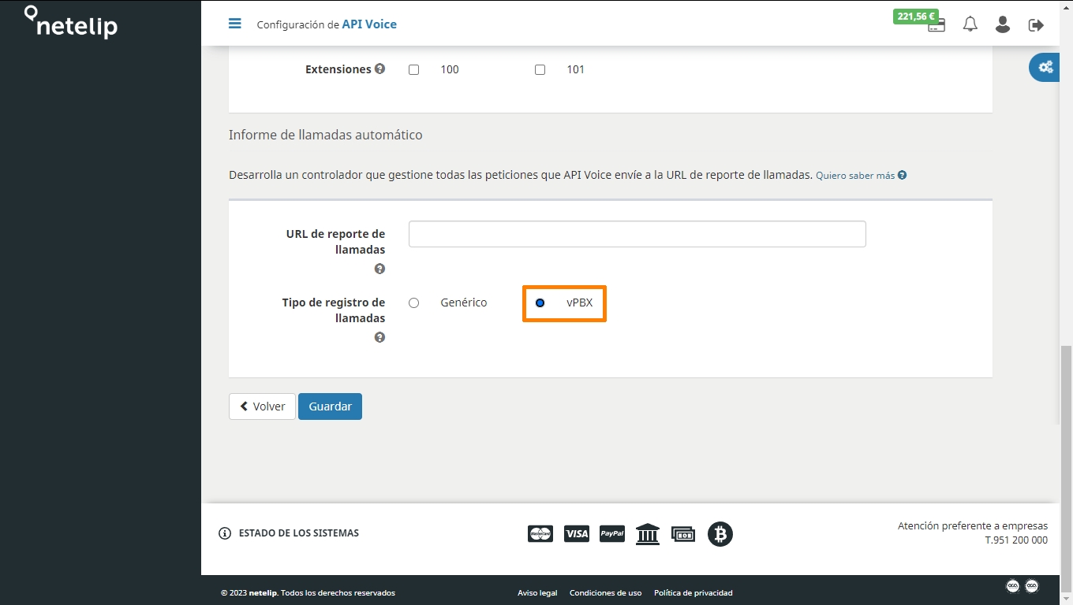Open the hamburger menu icon
Screen dimensions: 1073x605
coord(234,24)
